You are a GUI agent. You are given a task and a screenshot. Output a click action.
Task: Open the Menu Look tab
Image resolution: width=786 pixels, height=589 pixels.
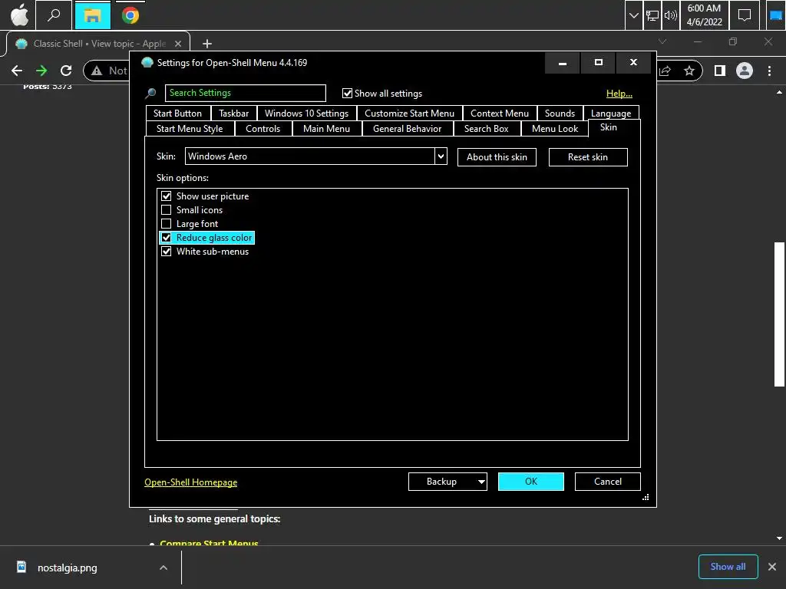tap(554, 129)
